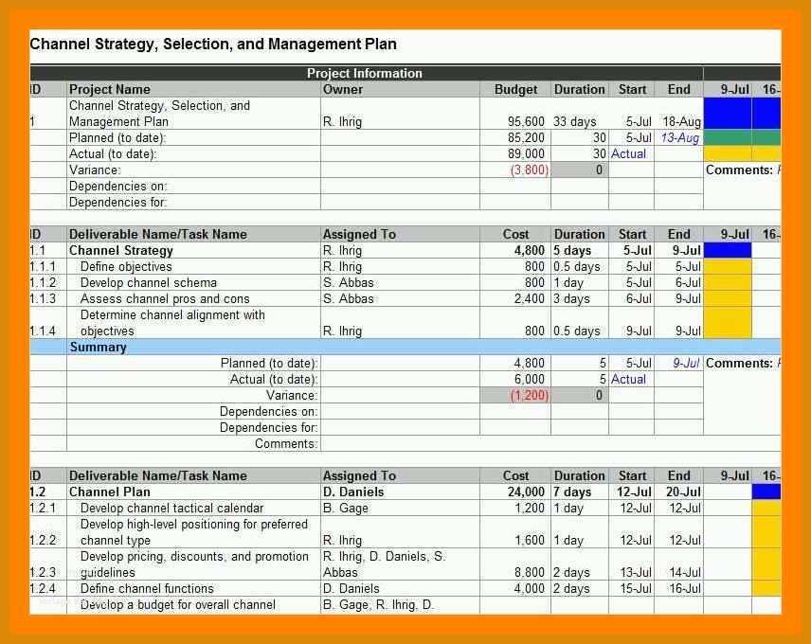811x644 pixels.
Task: Select the Budget column header
Action: pos(515,89)
